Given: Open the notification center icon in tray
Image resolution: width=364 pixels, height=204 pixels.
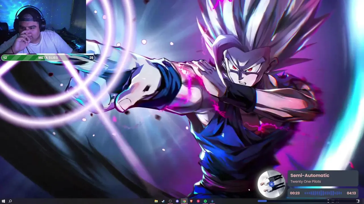Looking at the screenshot, I should pos(358,201).
